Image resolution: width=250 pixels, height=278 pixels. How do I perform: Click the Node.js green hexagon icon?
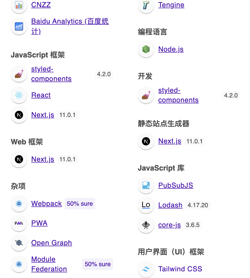coord(146,49)
